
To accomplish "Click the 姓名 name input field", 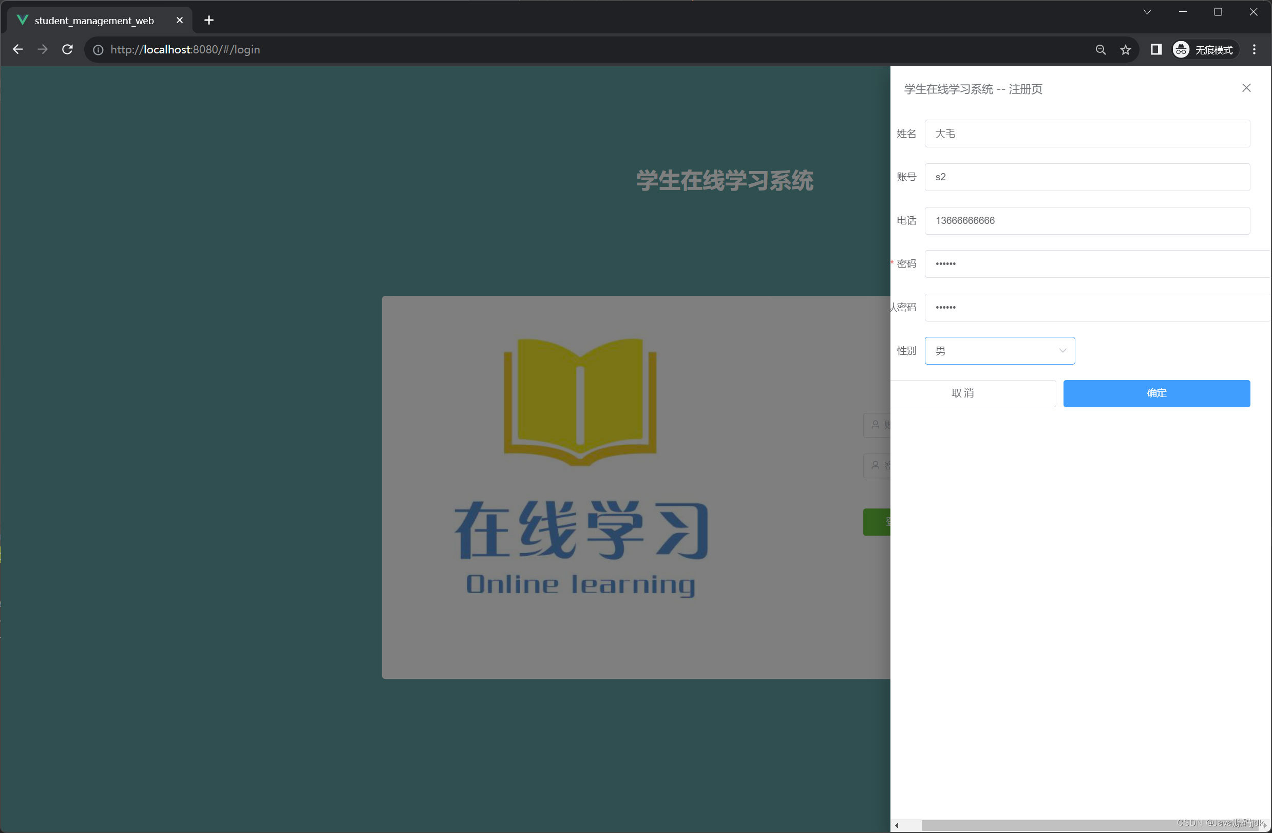I will (1087, 134).
